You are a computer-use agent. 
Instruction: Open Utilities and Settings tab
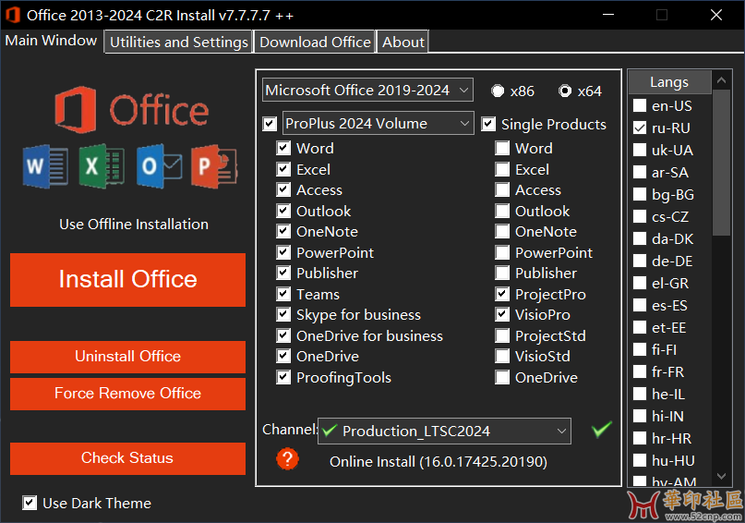[179, 42]
